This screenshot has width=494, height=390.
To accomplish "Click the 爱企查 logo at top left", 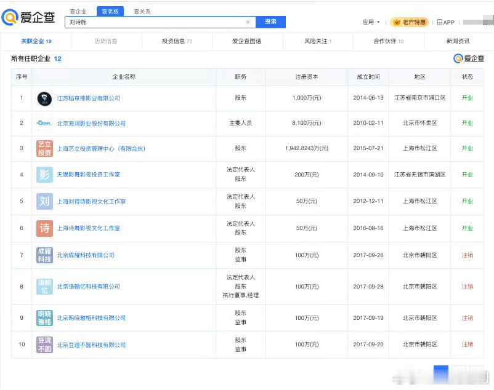I will (28, 17).
